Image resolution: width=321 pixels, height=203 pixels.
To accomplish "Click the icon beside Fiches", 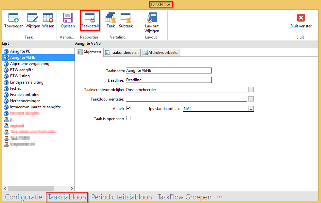I will (6, 88).
